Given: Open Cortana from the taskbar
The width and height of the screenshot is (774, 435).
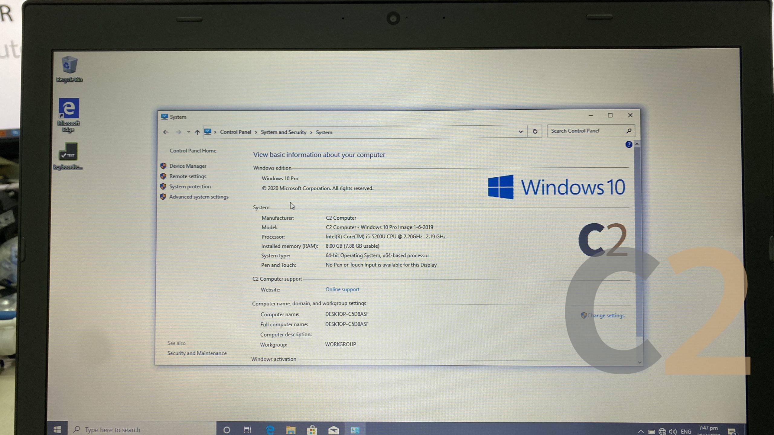Looking at the screenshot, I should point(226,430).
